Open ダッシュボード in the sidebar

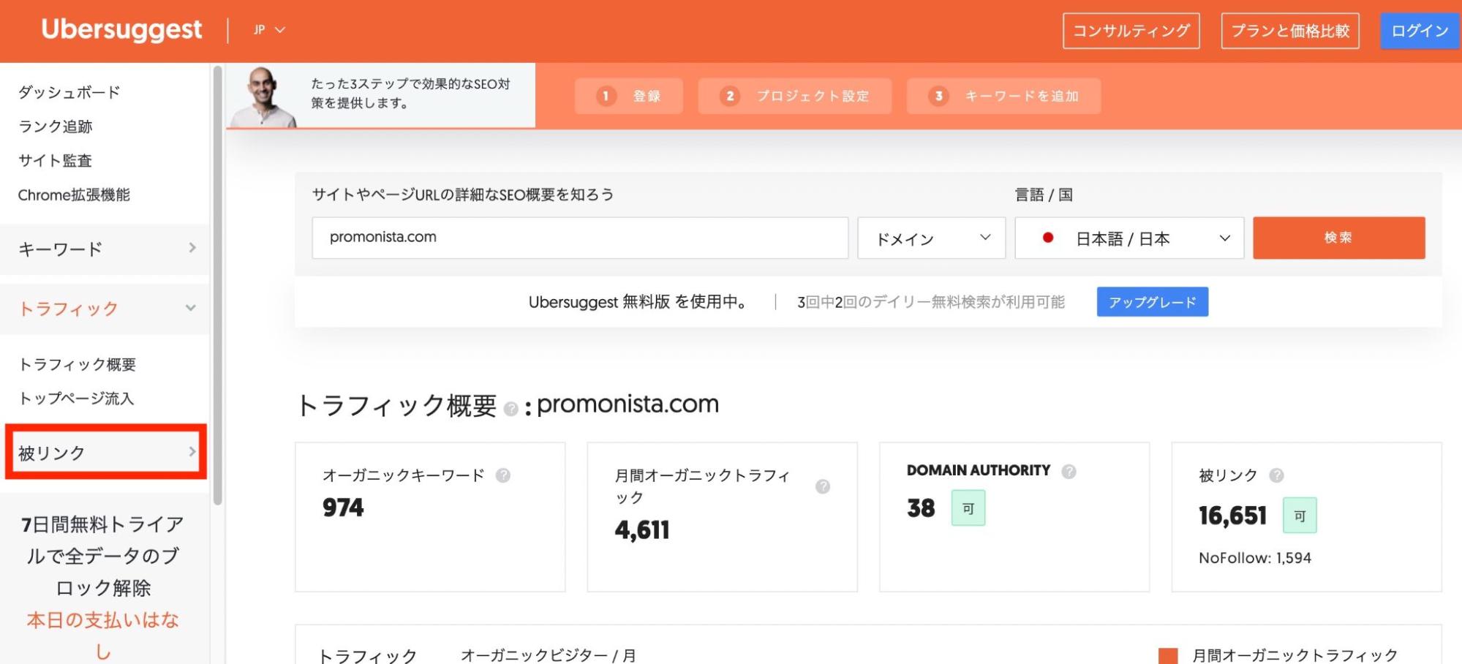tap(69, 92)
